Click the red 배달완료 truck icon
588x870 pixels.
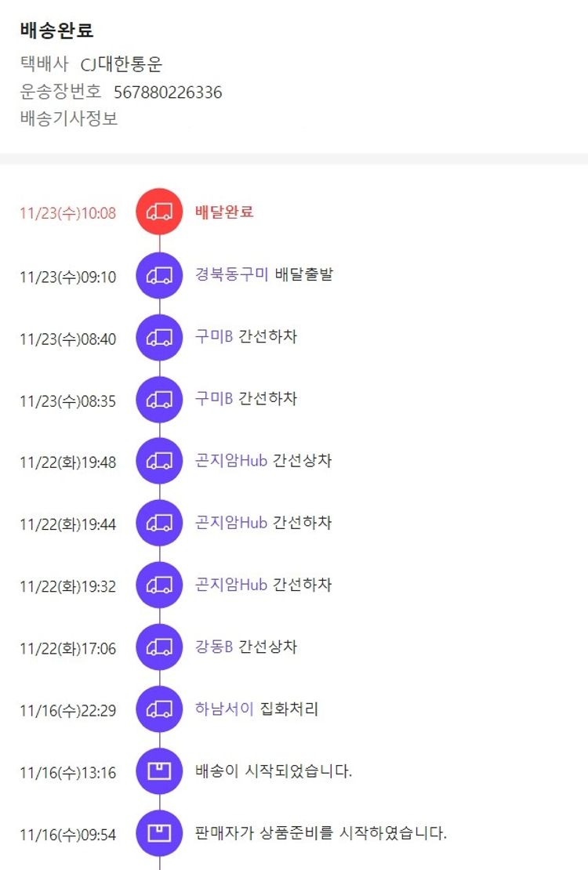(159, 211)
